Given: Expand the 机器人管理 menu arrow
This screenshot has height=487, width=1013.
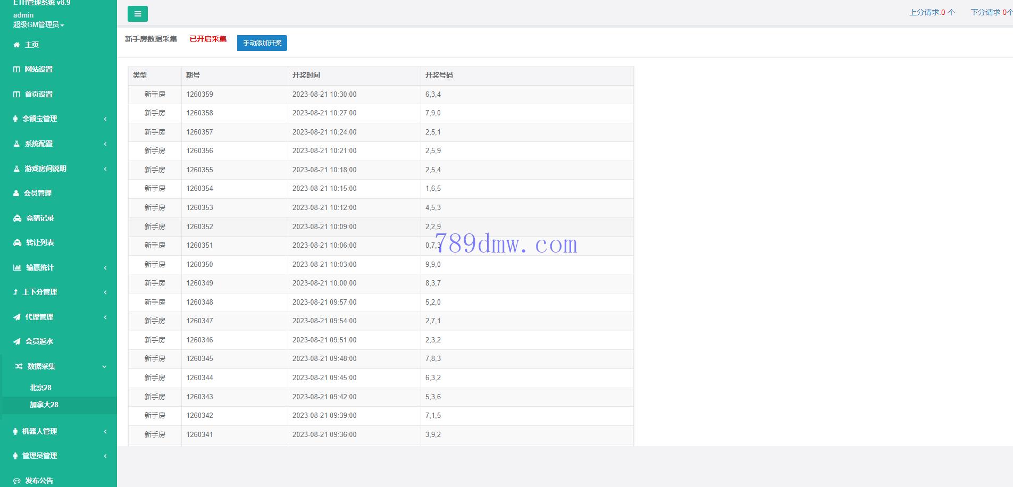Looking at the screenshot, I should (x=105, y=432).
